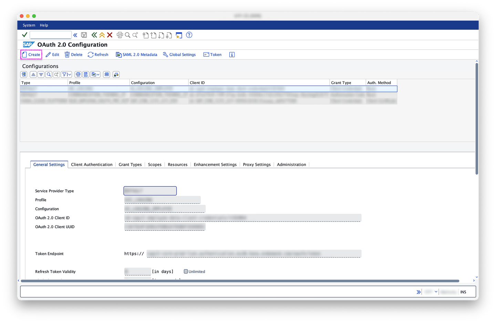The height and width of the screenshot is (323, 496).
Task: Collapse the command field with the double chevron
Action: [75, 35]
